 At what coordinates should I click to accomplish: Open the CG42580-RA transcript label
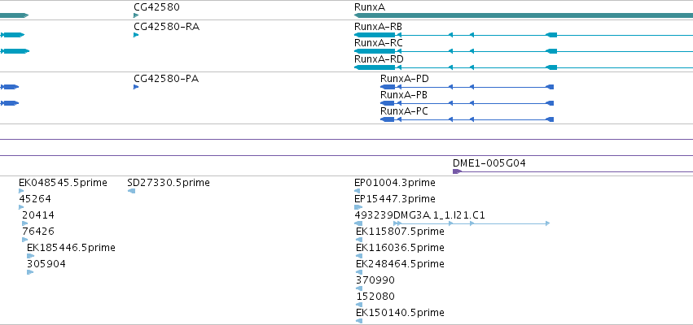167,27
